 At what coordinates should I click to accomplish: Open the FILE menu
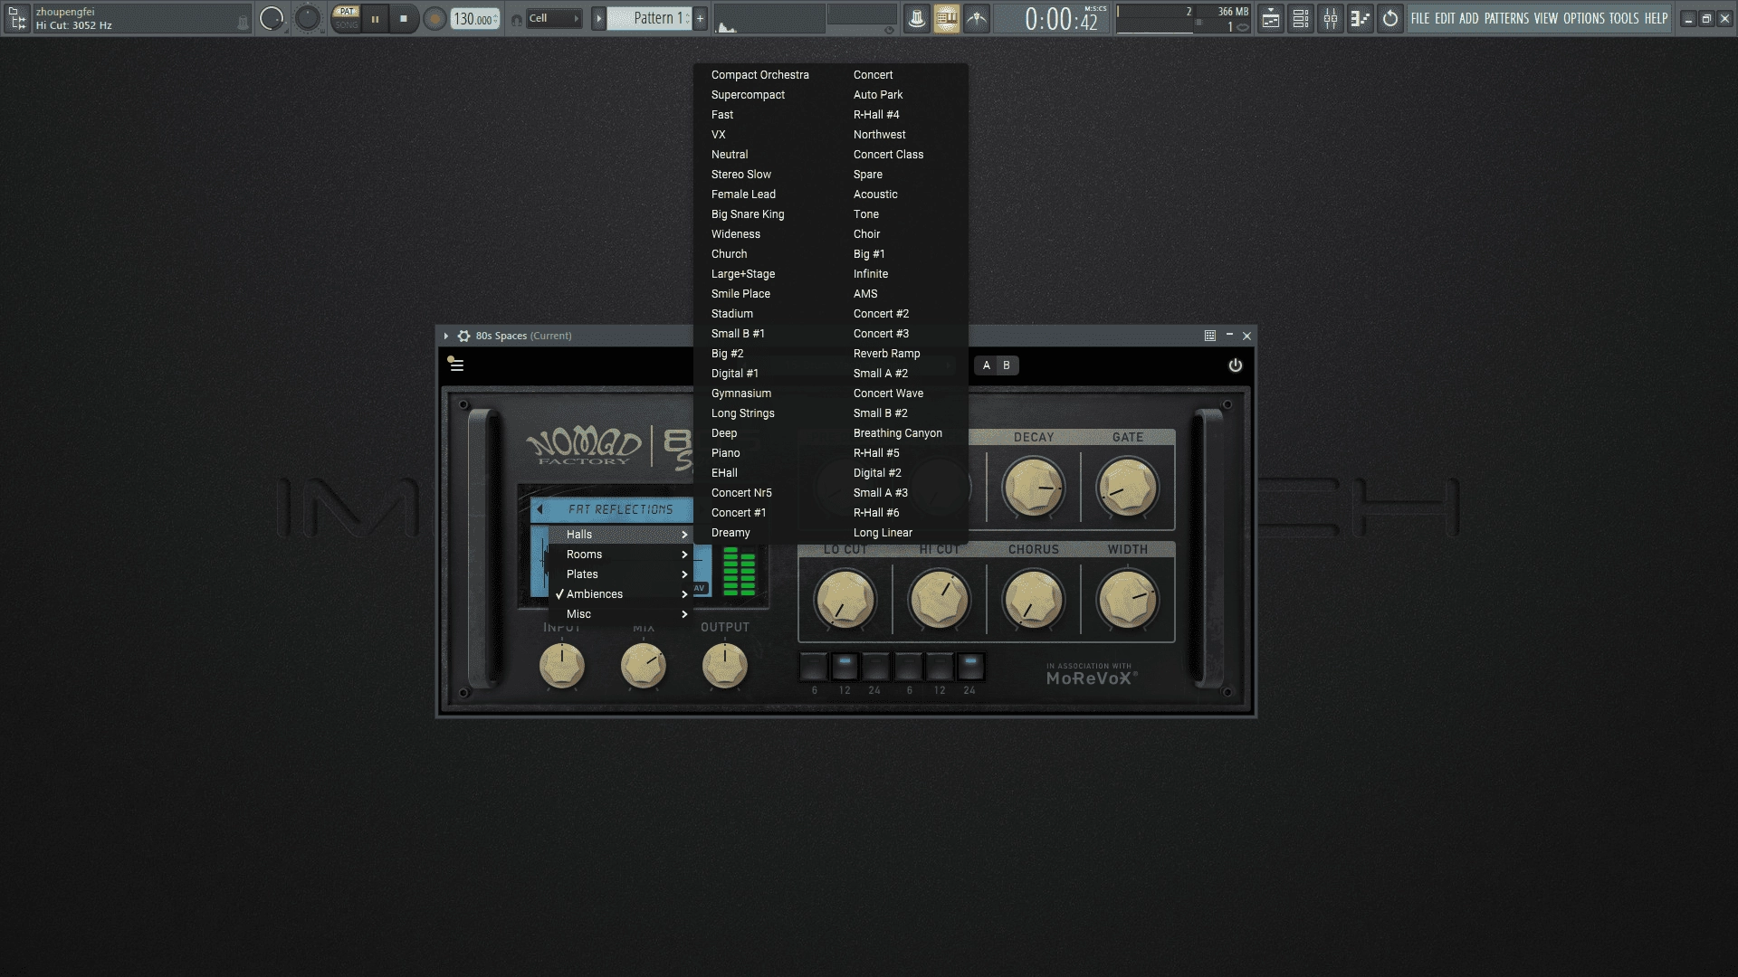click(1420, 18)
